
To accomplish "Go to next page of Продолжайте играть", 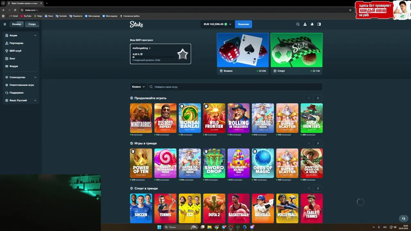I will [318, 98].
